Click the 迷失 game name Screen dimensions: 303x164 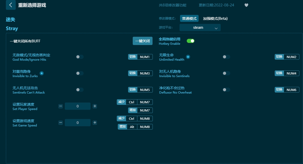(11, 20)
